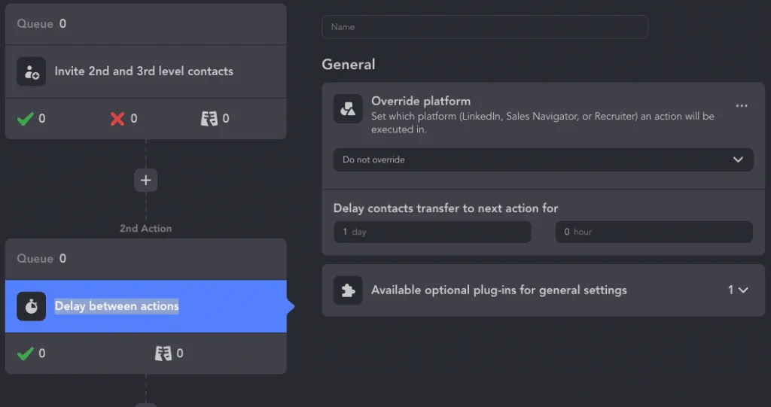Click the red X failed icon

117,118
